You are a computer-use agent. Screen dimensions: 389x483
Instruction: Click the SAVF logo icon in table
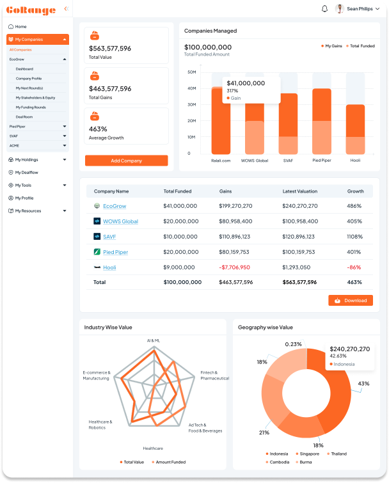coord(97,236)
